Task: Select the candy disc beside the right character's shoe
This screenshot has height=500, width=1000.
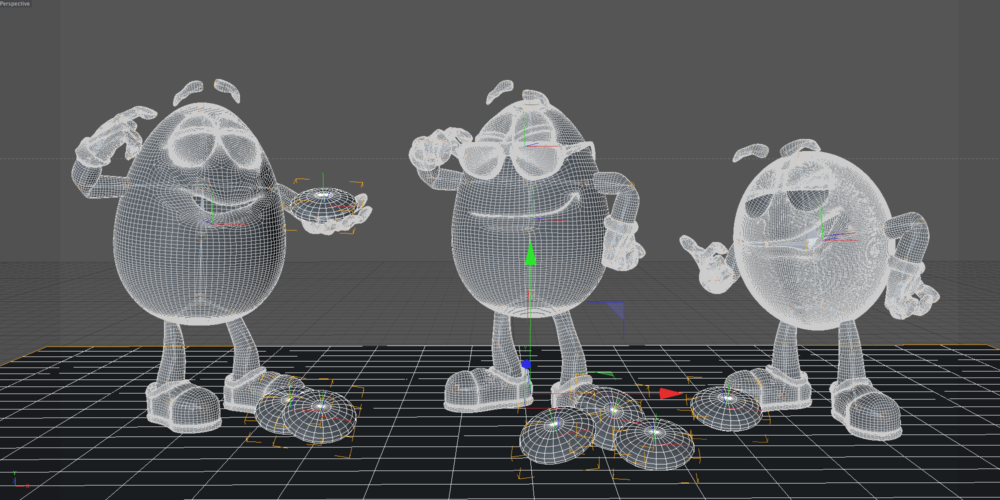Action: (x=727, y=408)
